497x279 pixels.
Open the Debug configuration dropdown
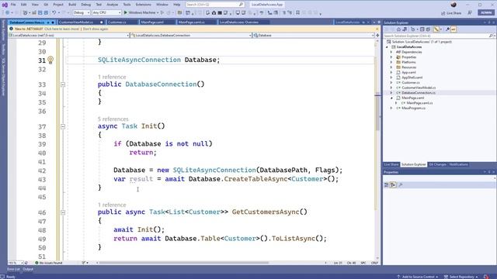88,12
